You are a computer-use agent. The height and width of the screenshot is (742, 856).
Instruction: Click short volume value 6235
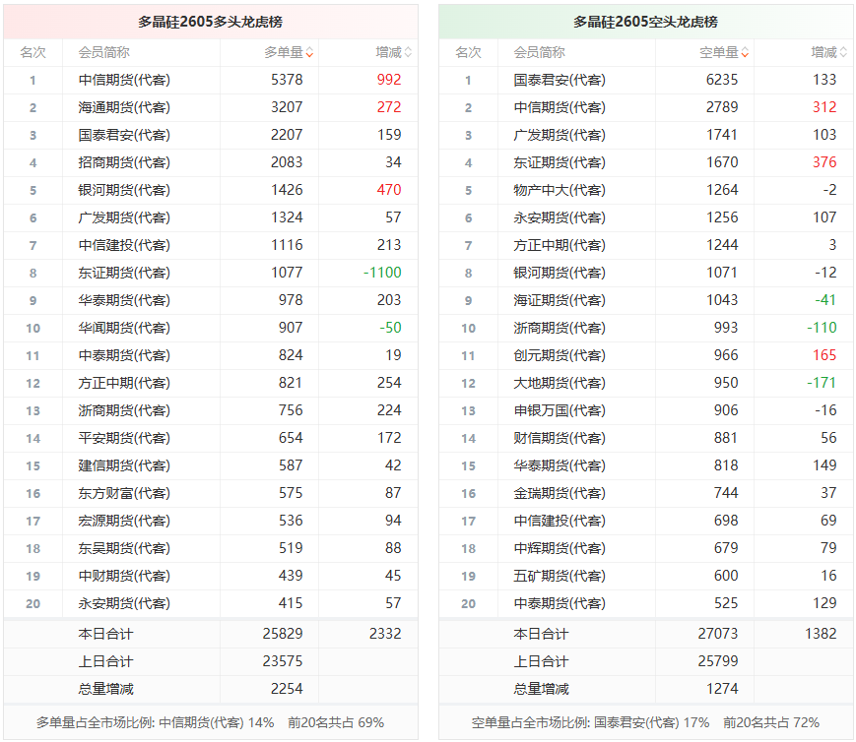(722, 80)
